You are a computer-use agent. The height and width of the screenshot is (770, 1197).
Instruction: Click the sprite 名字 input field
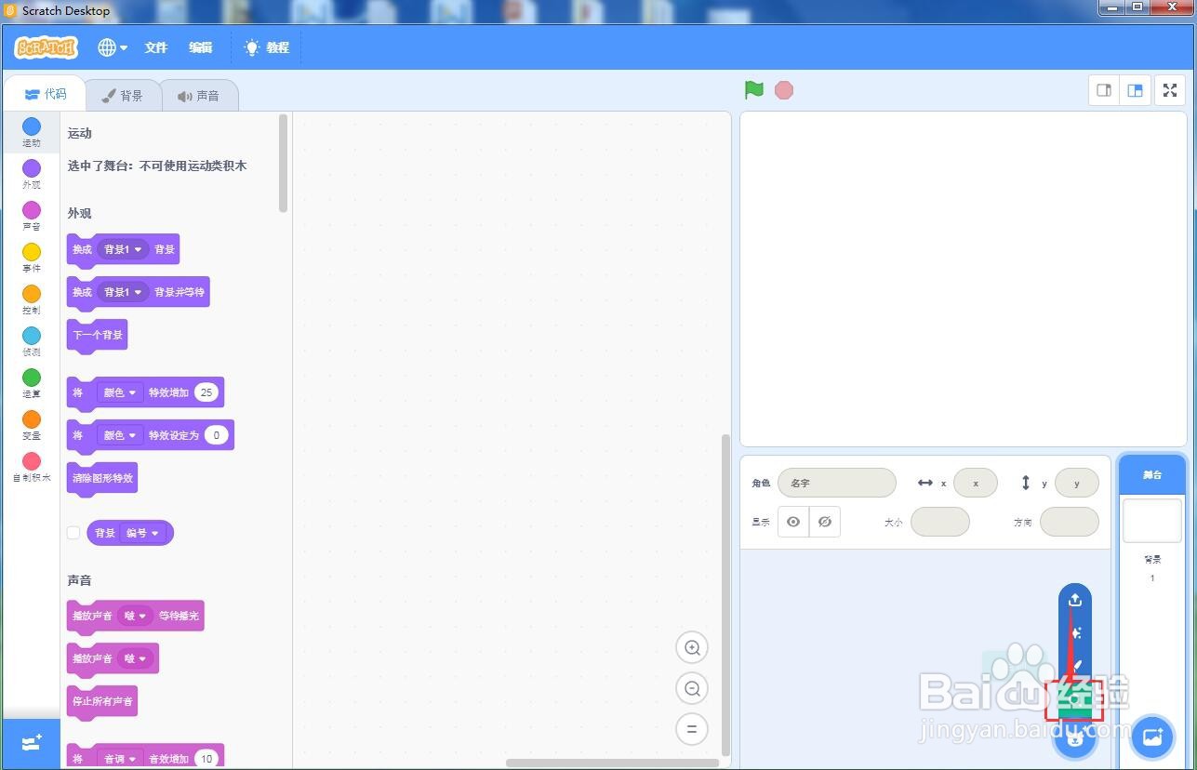pyautogui.click(x=837, y=483)
